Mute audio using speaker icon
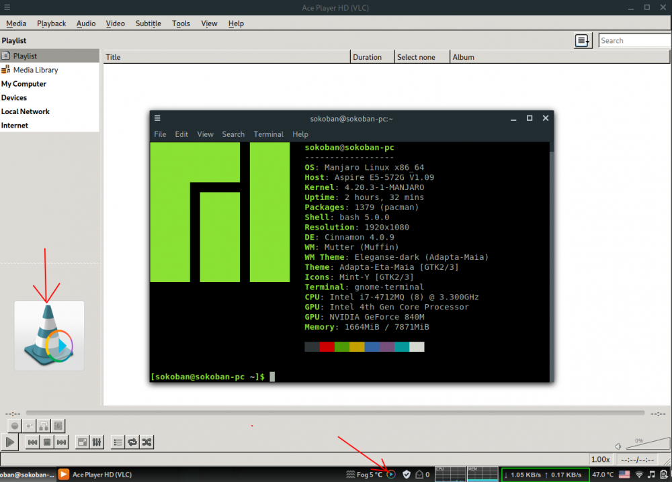This screenshot has height=482, width=672. (618, 446)
